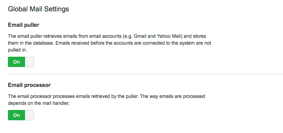Click the horizontal divider between the sections

[146, 74]
